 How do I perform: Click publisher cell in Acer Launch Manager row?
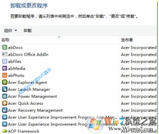[139, 89]
